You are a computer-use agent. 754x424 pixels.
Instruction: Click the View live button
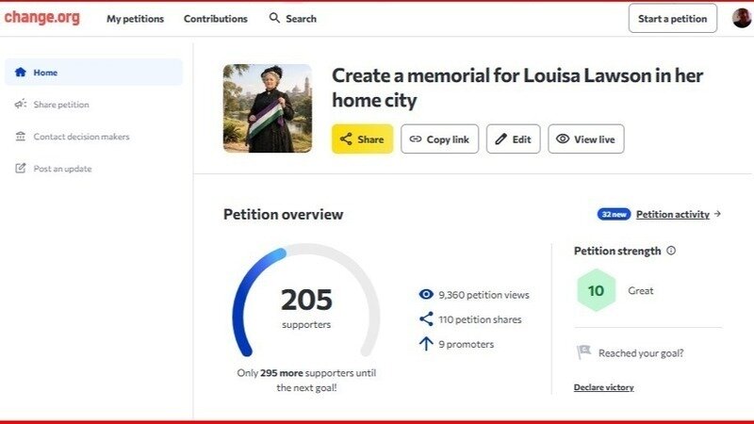(x=585, y=139)
